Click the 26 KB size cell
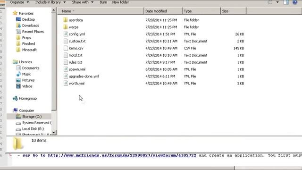This screenshot has height=170, width=302. click(x=239, y=34)
